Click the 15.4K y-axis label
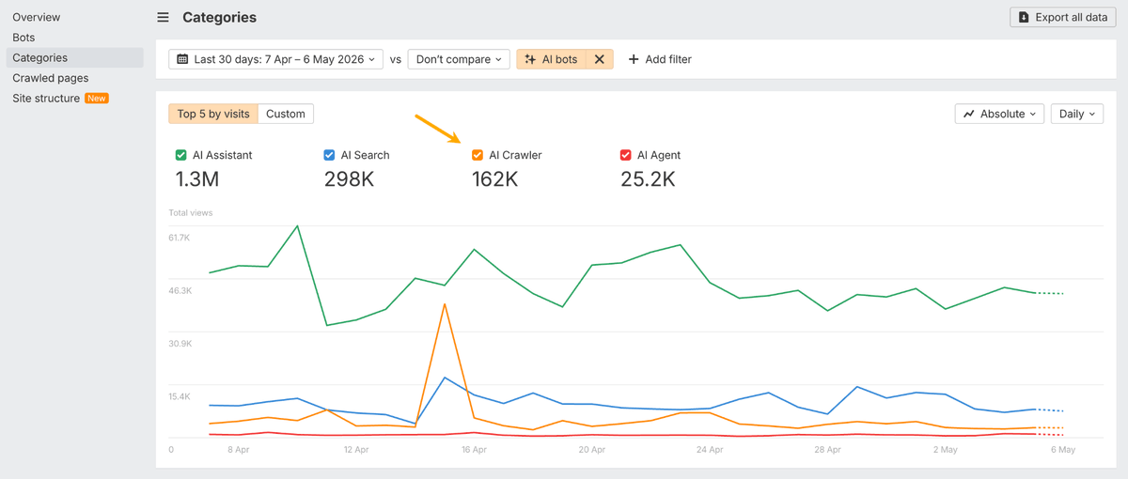This screenshot has height=479, width=1128. pyautogui.click(x=180, y=396)
